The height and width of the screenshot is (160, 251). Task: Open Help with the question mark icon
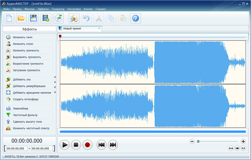[x=136, y=18]
